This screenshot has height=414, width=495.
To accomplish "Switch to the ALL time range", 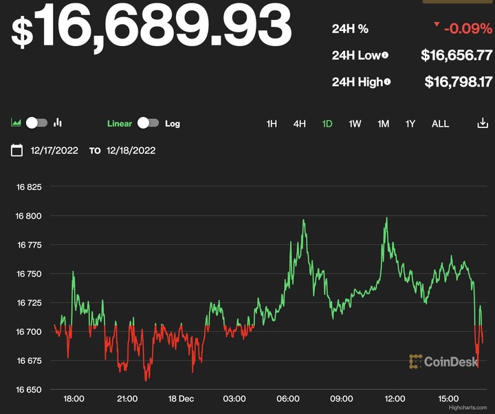I will (x=440, y=124).
